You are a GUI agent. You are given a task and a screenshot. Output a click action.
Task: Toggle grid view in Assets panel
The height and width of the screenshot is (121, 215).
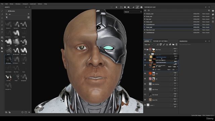[29, 17]
